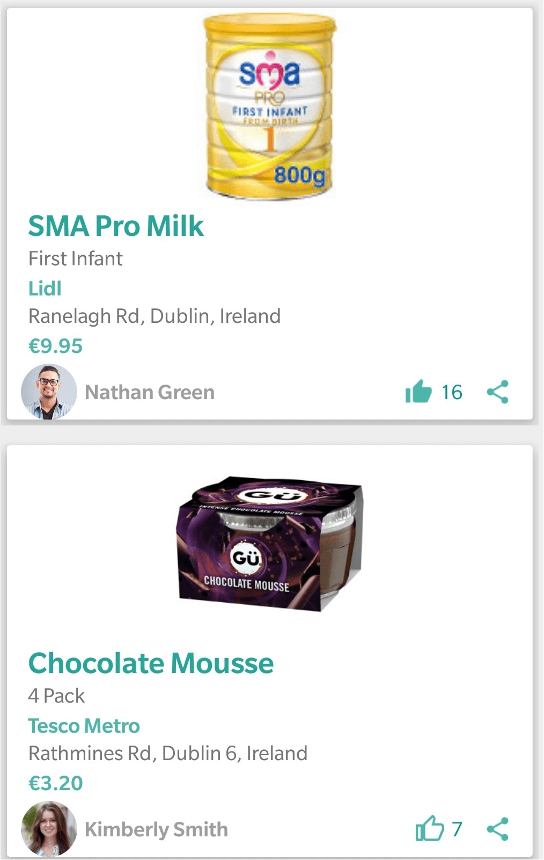Select the Lidl store link
The image size is (544, 860).
(x=45, y=288)
